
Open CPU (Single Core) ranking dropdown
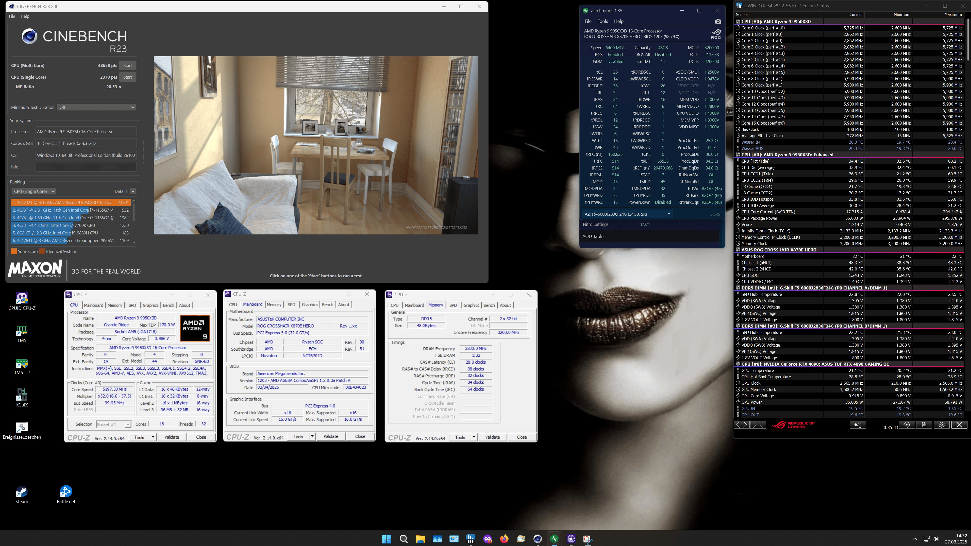34,191
